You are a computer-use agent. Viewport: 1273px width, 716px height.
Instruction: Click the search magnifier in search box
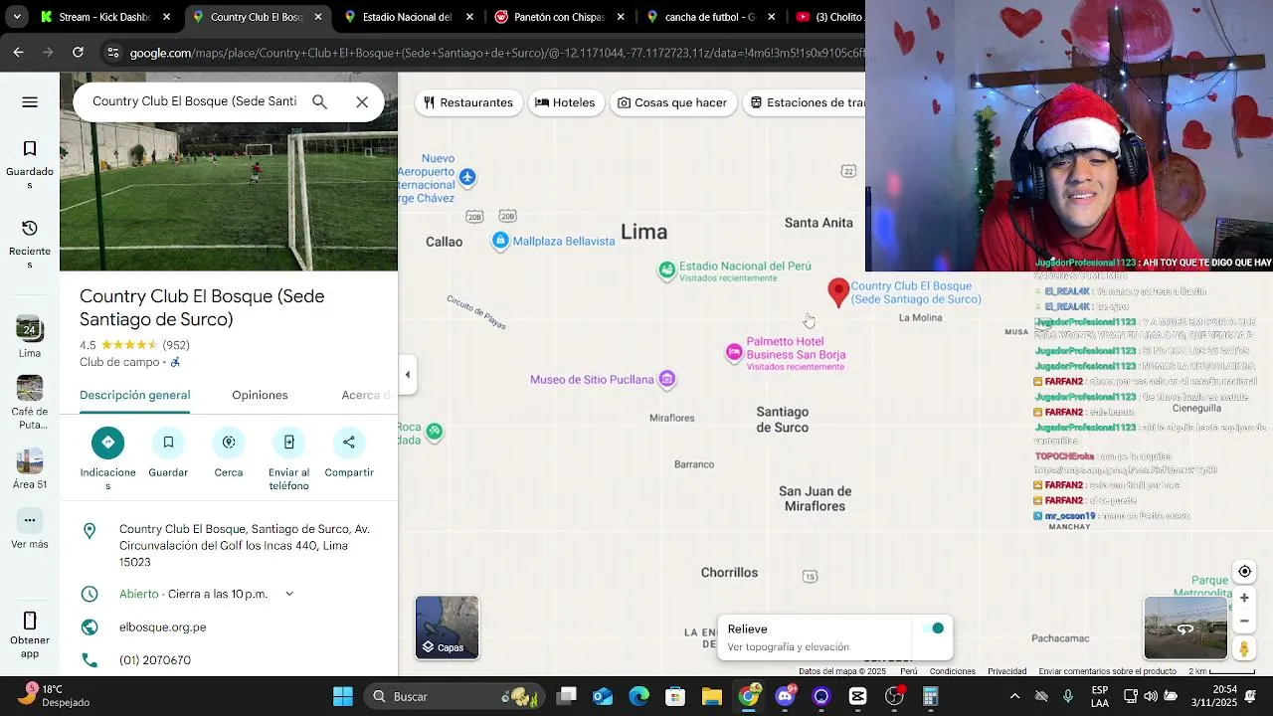point(319,101)
